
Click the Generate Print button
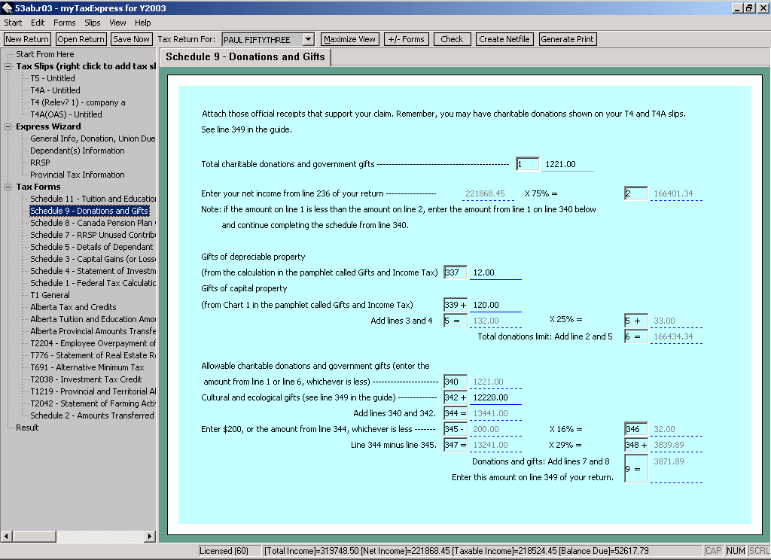pos(568,39)
